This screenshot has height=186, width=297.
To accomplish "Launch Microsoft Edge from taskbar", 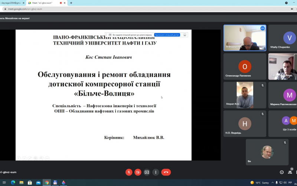I will point(13,183).
